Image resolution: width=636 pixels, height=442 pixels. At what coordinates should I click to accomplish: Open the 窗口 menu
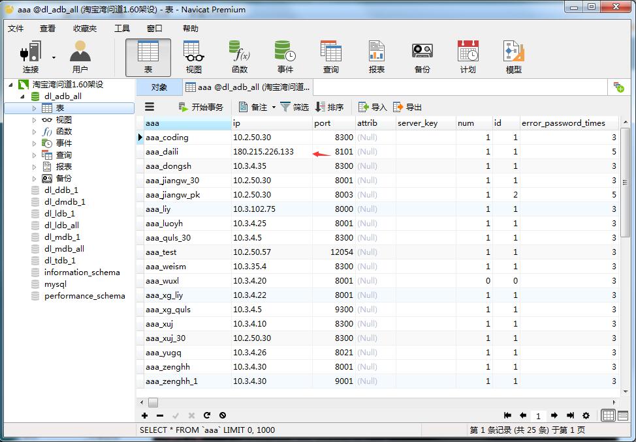[x=155, y=29]
